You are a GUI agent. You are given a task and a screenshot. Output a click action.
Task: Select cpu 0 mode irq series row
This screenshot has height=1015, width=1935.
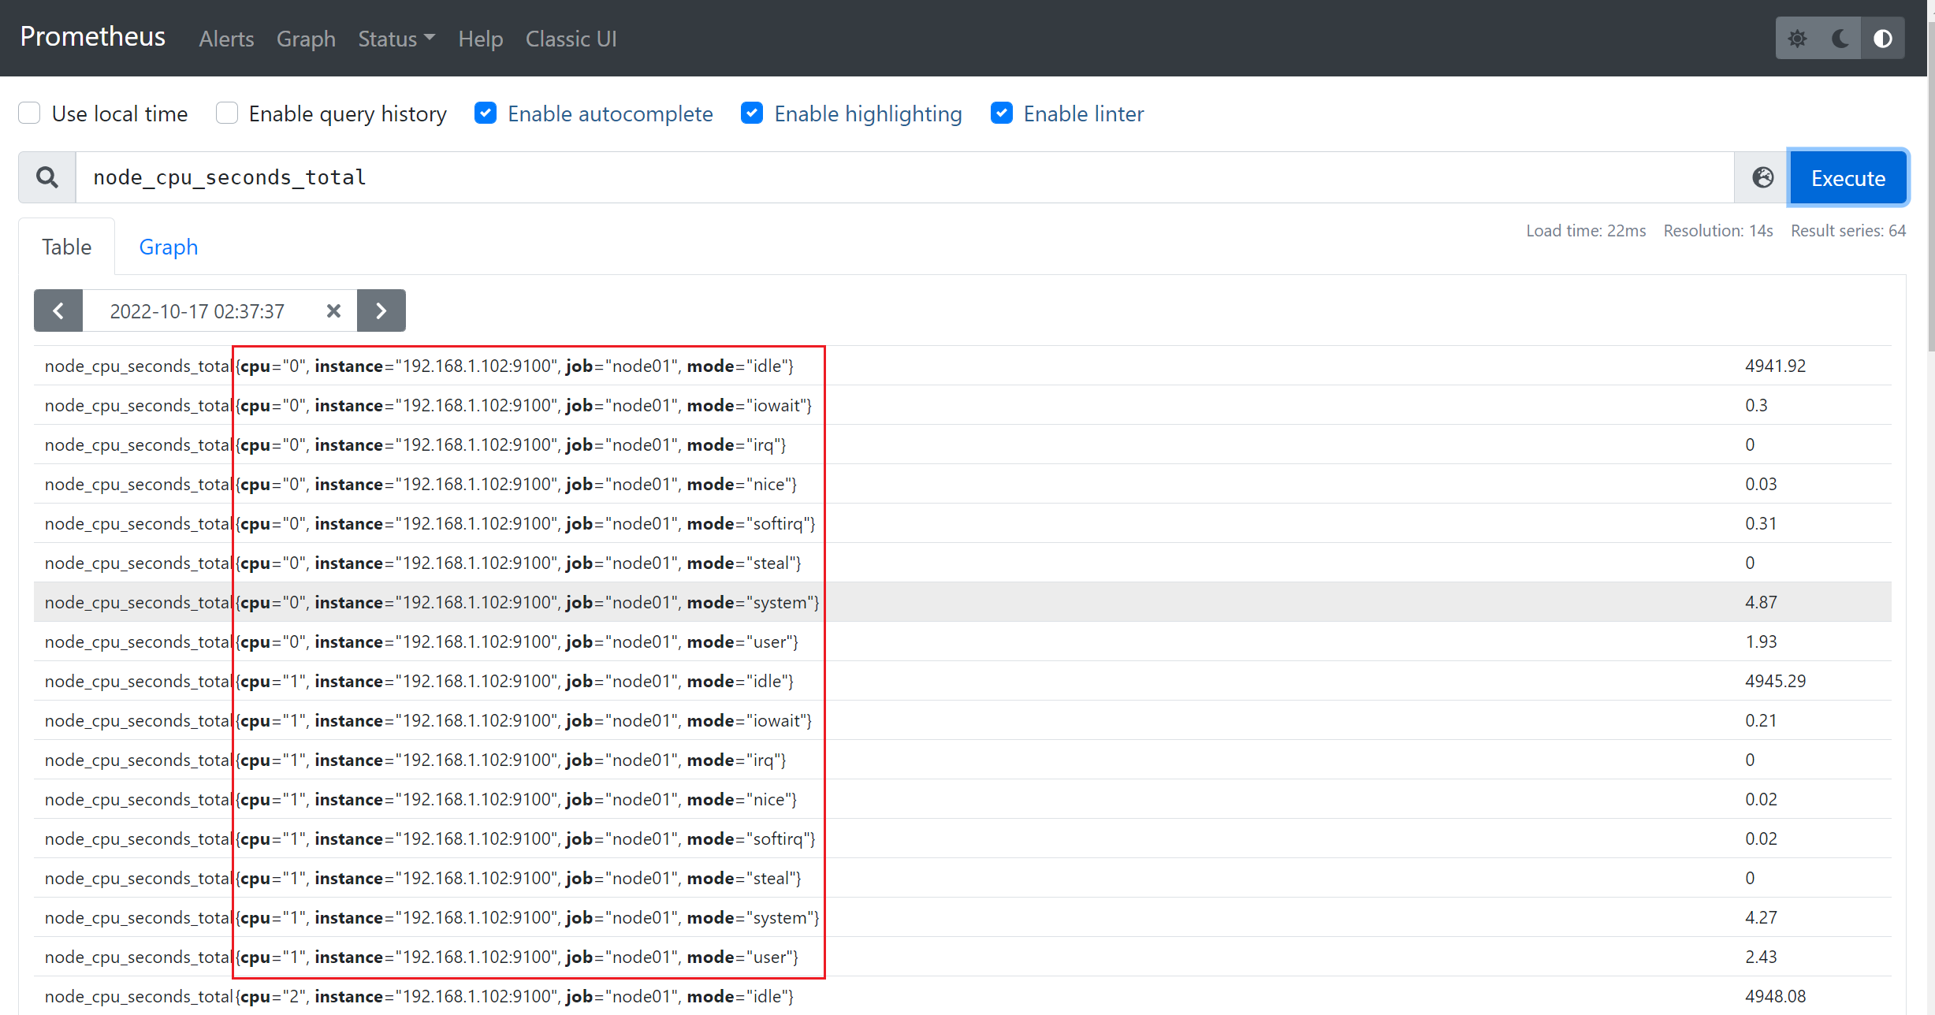(x=962, y=444)
